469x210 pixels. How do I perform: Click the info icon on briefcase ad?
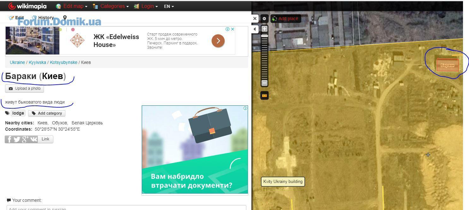(x=245, y=108)
